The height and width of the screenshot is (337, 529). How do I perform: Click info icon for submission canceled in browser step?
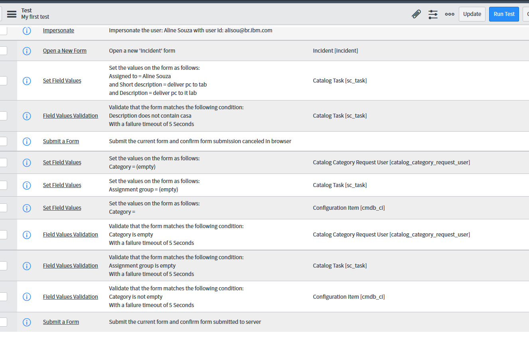(x=27, y=141)
